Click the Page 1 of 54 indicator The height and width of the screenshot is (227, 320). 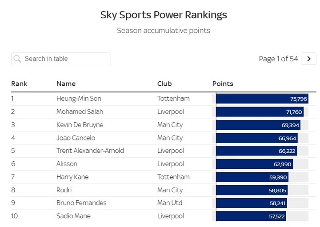(x=278, y=59)
